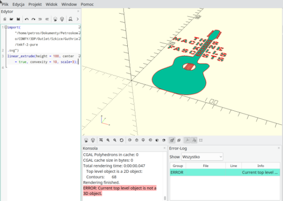Save the file with the floppy icon
The width and height of the screenshot is (283, 201).
click(18, 19)
